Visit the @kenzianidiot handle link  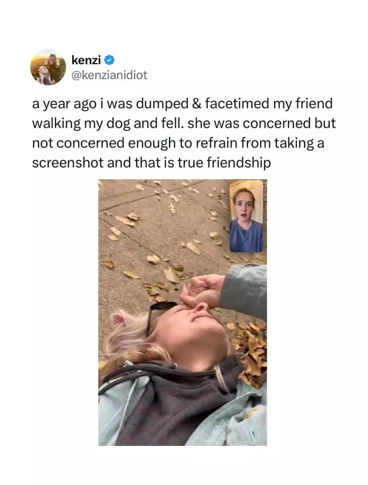tap(109, 75)
